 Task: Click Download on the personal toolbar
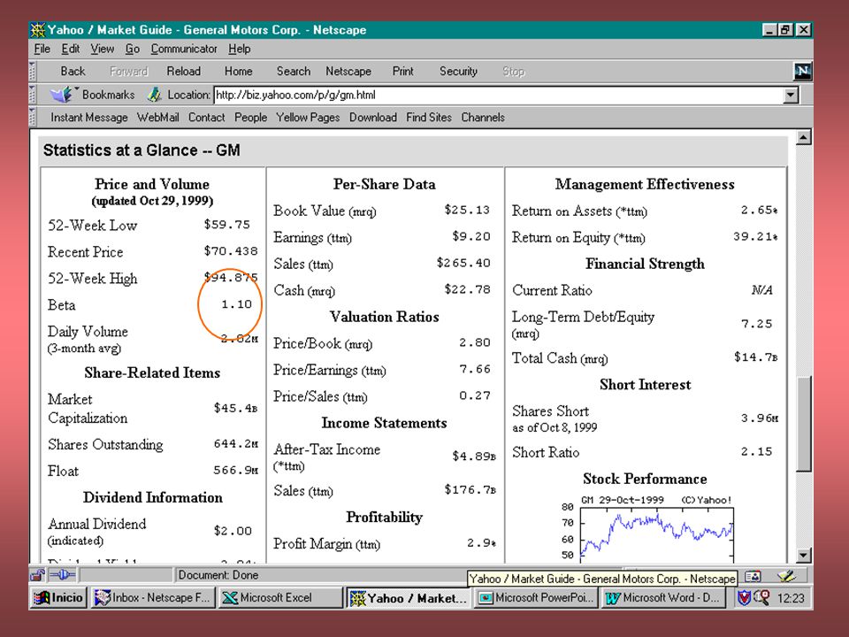coord(372,117)
